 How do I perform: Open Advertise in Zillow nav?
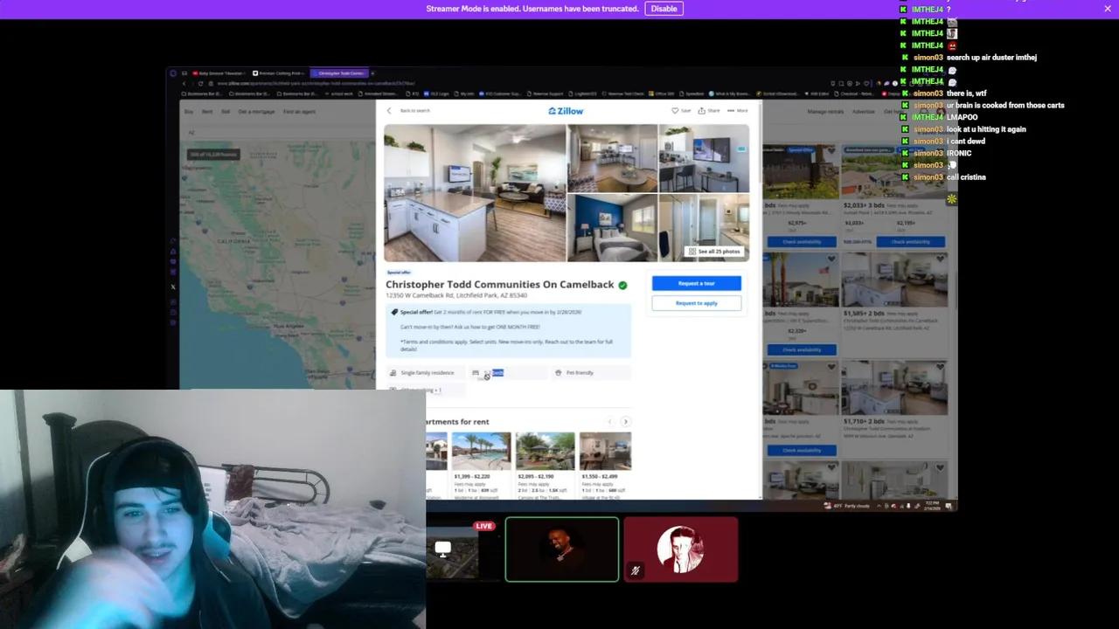coord(864,112)
